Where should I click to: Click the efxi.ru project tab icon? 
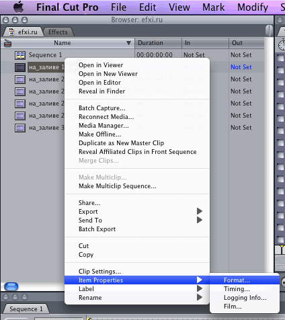click(11, 32)
